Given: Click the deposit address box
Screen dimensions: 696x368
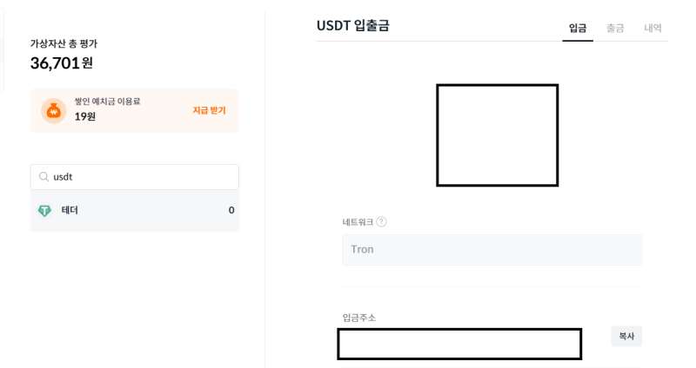Looking at the screenshot, I should (x=459, y=344).
